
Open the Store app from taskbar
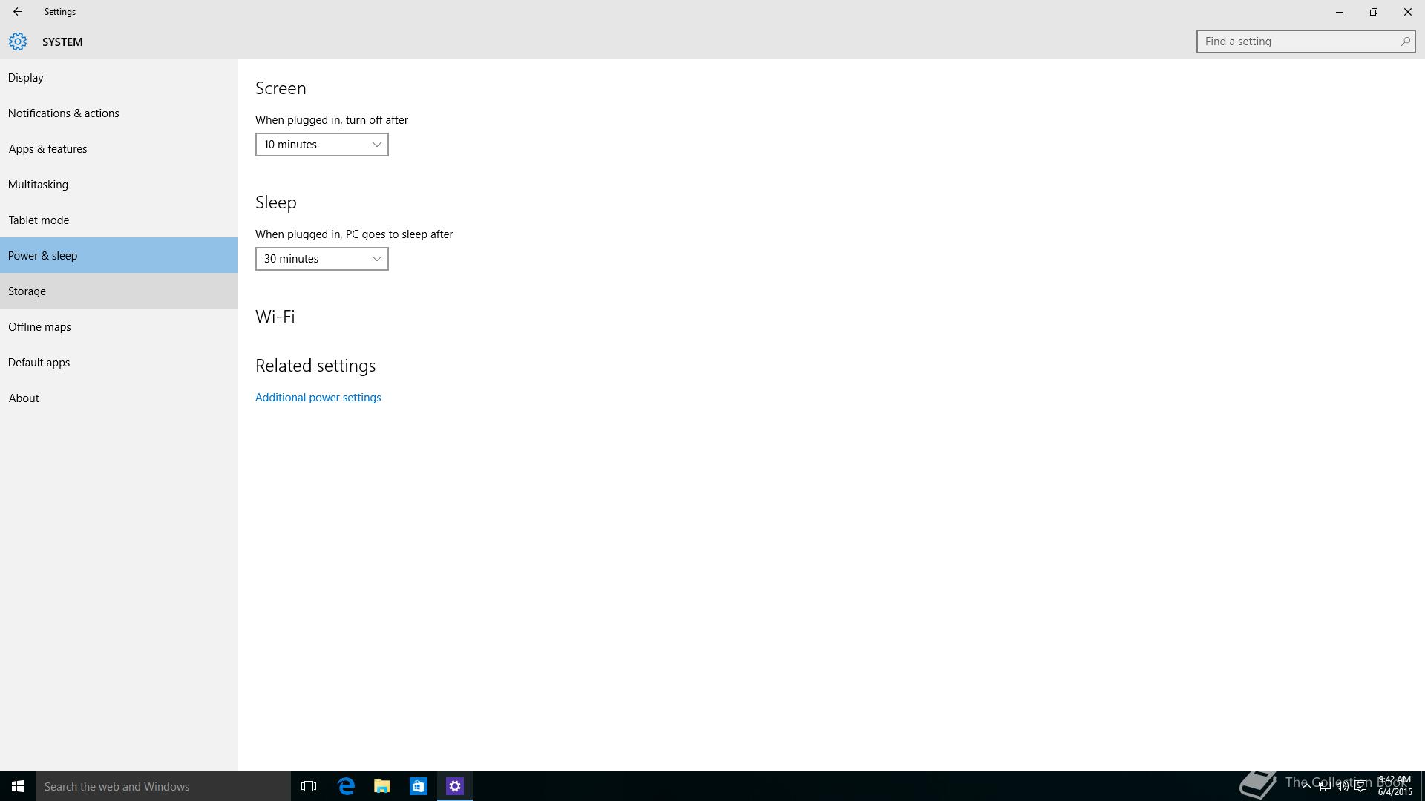pos(419,786)
